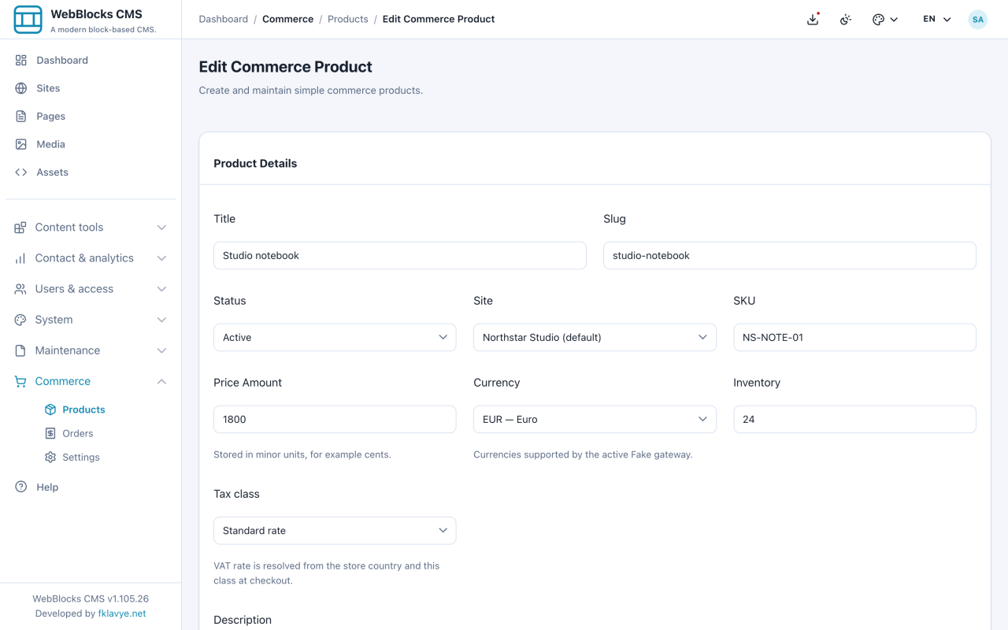
Task: Expand the Maintenance section
Action: coord(91,350)
